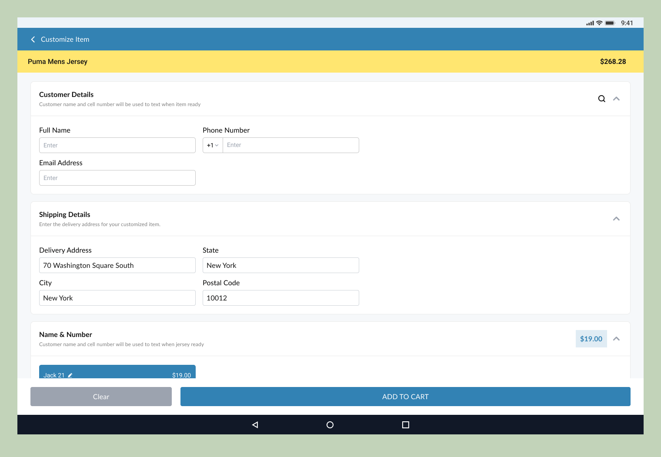
Task: Tap the battery status icon
Action: [x=610, y=23]
